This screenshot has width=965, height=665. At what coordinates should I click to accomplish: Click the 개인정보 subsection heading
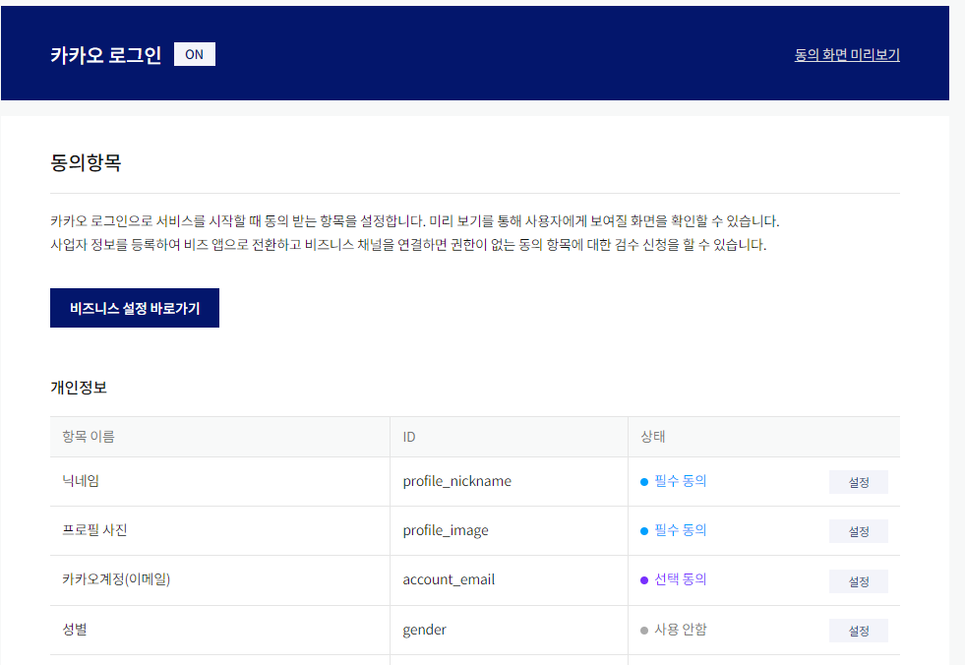79,388
